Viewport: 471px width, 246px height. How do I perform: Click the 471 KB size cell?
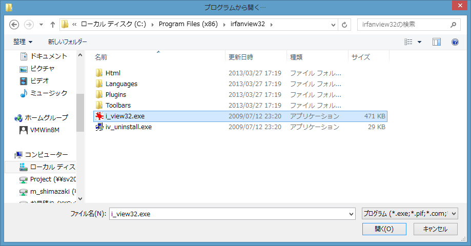tap(375, 116)
